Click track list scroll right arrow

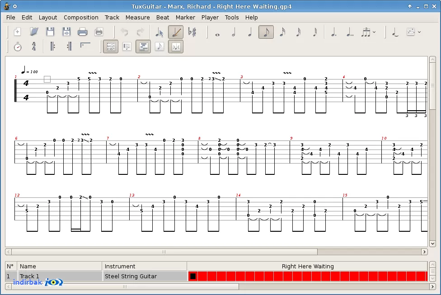coord(432,286)
